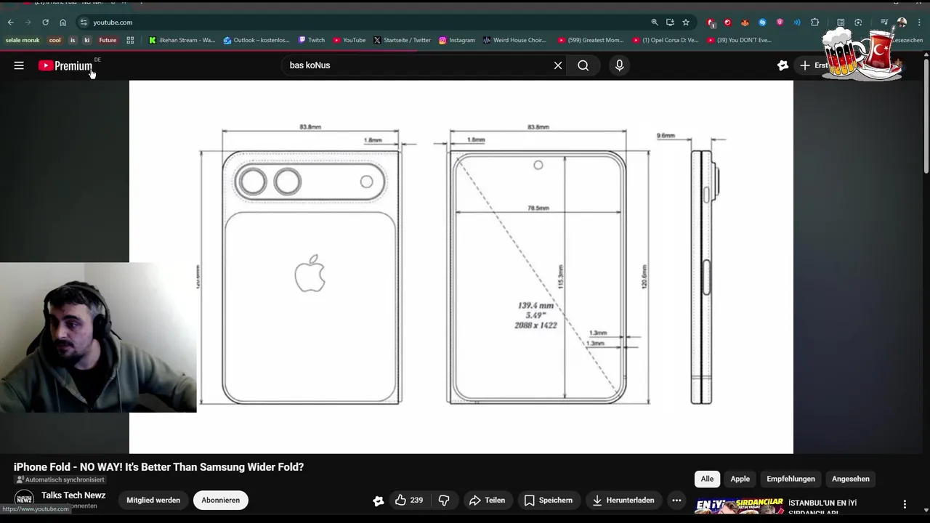
Task: Run search with the magnifier button
Action: pyautogui.click(x=583, y=65)
